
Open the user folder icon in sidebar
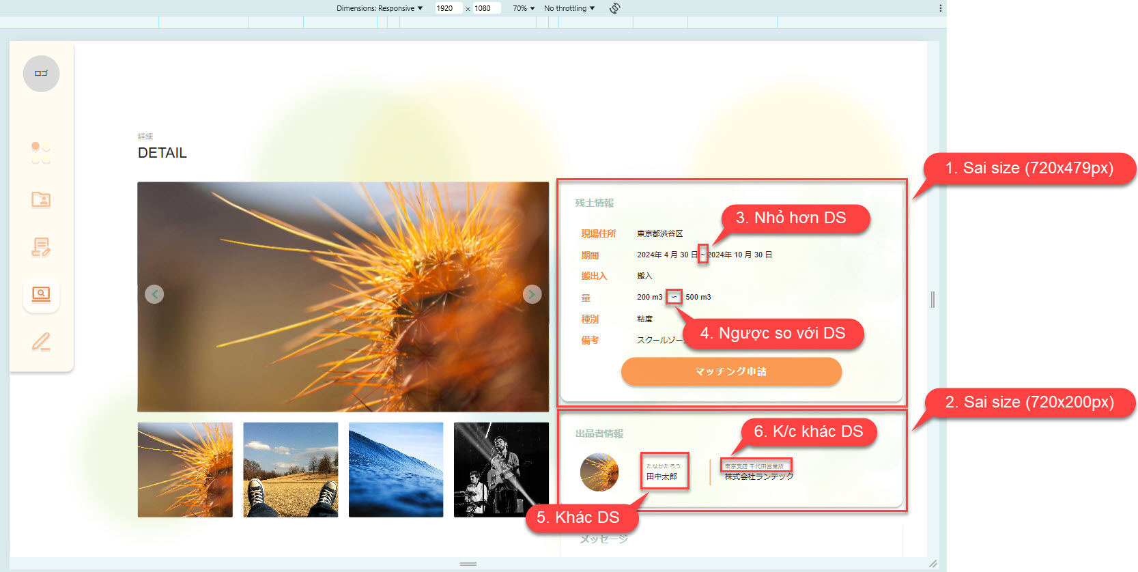41,199
